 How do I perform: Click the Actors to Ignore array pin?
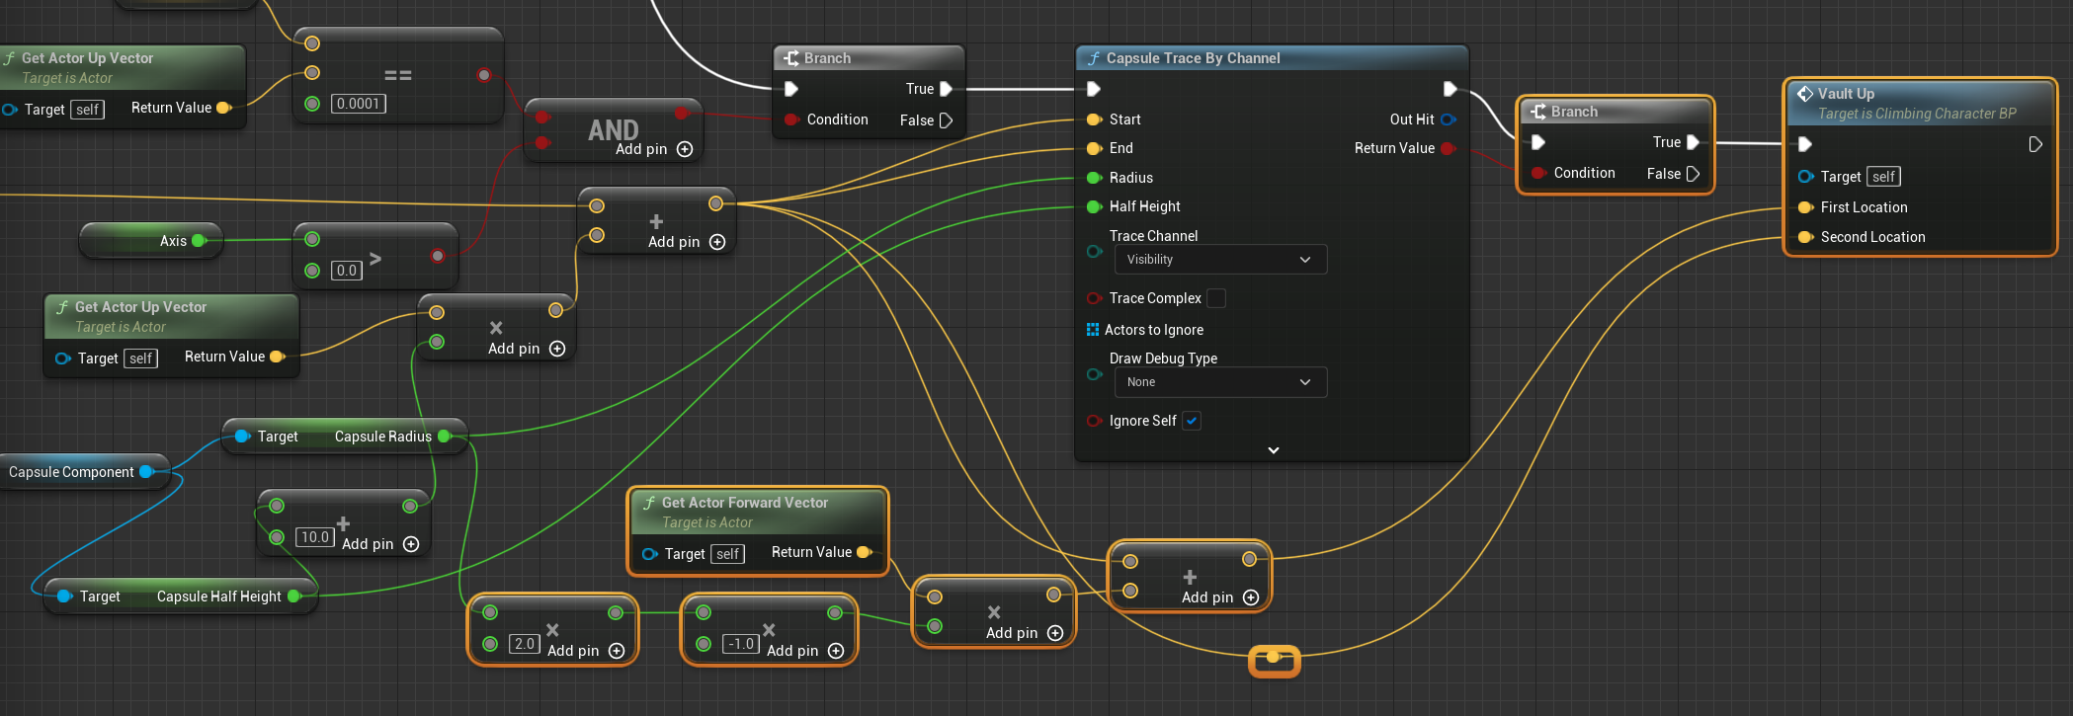pos(1093,330)
